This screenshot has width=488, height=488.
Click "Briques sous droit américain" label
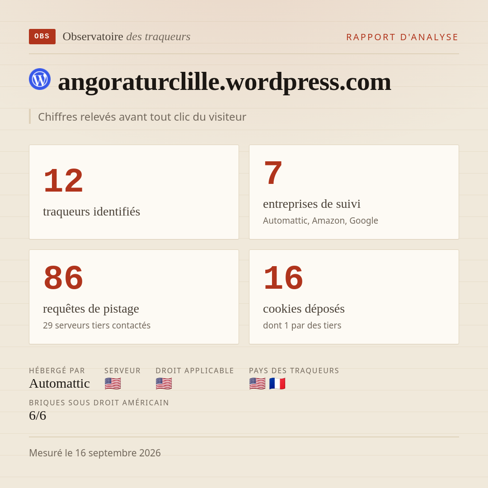click(99, 403)
